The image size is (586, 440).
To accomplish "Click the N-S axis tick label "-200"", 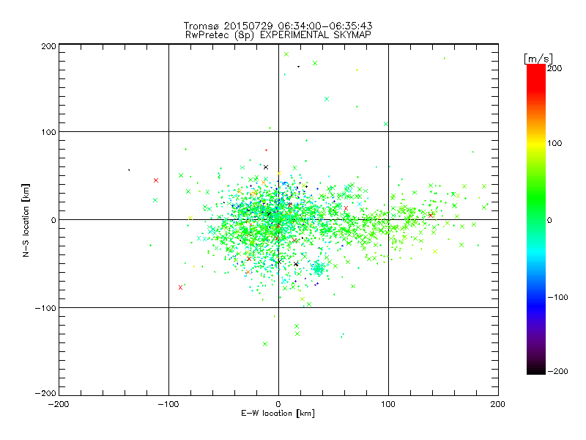I will [x=46, y=393].
